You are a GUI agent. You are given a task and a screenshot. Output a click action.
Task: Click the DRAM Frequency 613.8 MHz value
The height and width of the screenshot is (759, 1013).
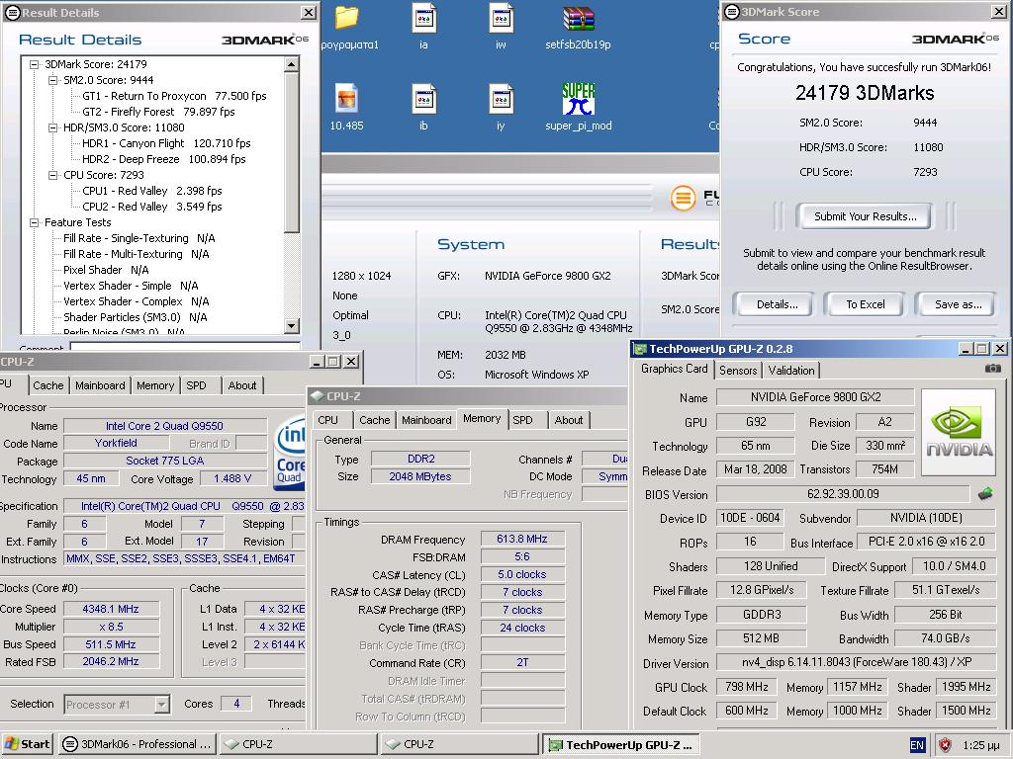coord(522,539)
